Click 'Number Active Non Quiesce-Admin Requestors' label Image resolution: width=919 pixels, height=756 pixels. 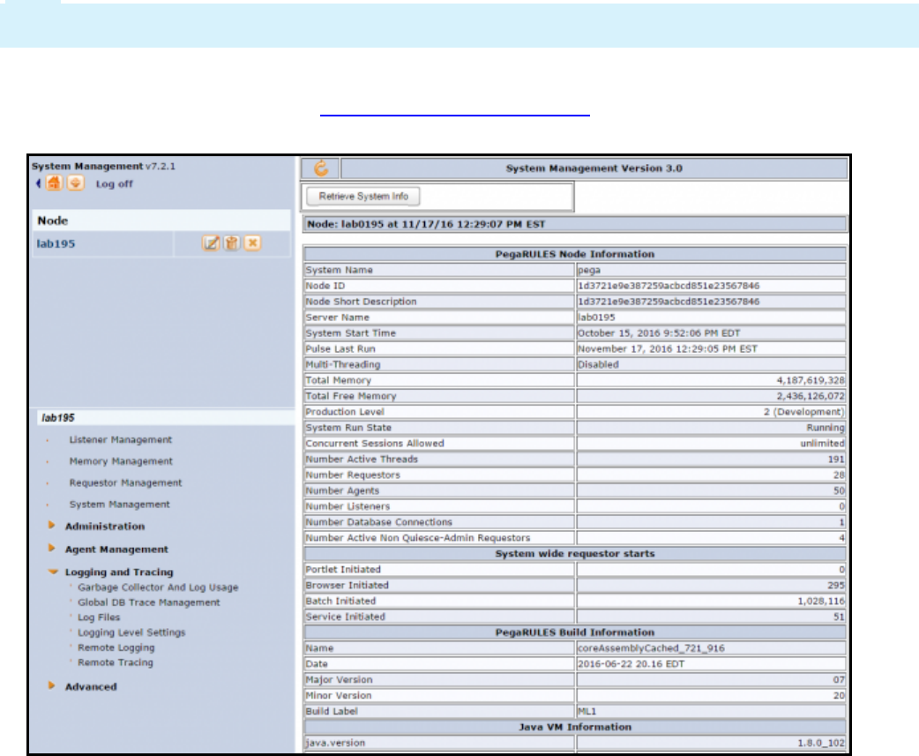point(417,538)
